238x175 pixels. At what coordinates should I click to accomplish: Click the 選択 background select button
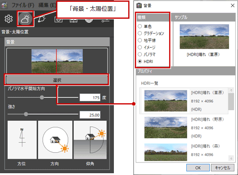56,80
